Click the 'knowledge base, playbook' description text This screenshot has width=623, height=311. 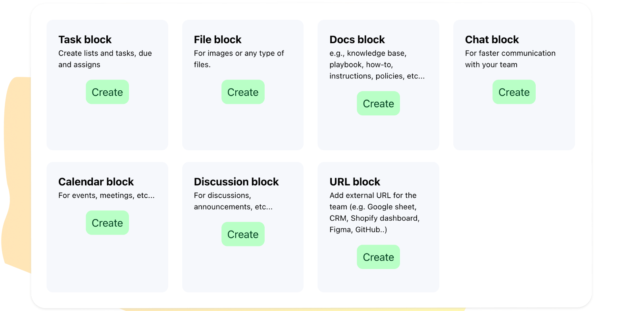tap(377, 65)
